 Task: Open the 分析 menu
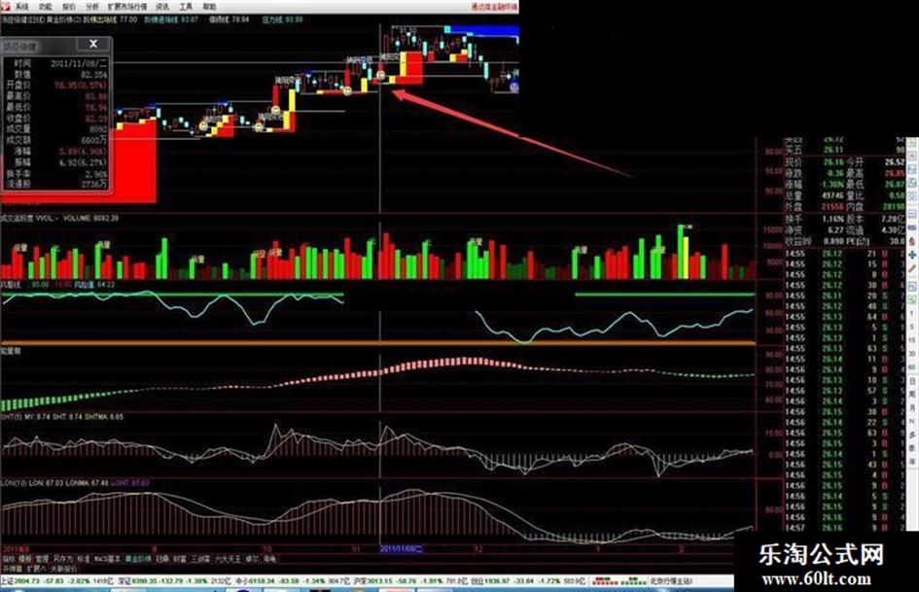pyautogui.click(x=92, y=7)
